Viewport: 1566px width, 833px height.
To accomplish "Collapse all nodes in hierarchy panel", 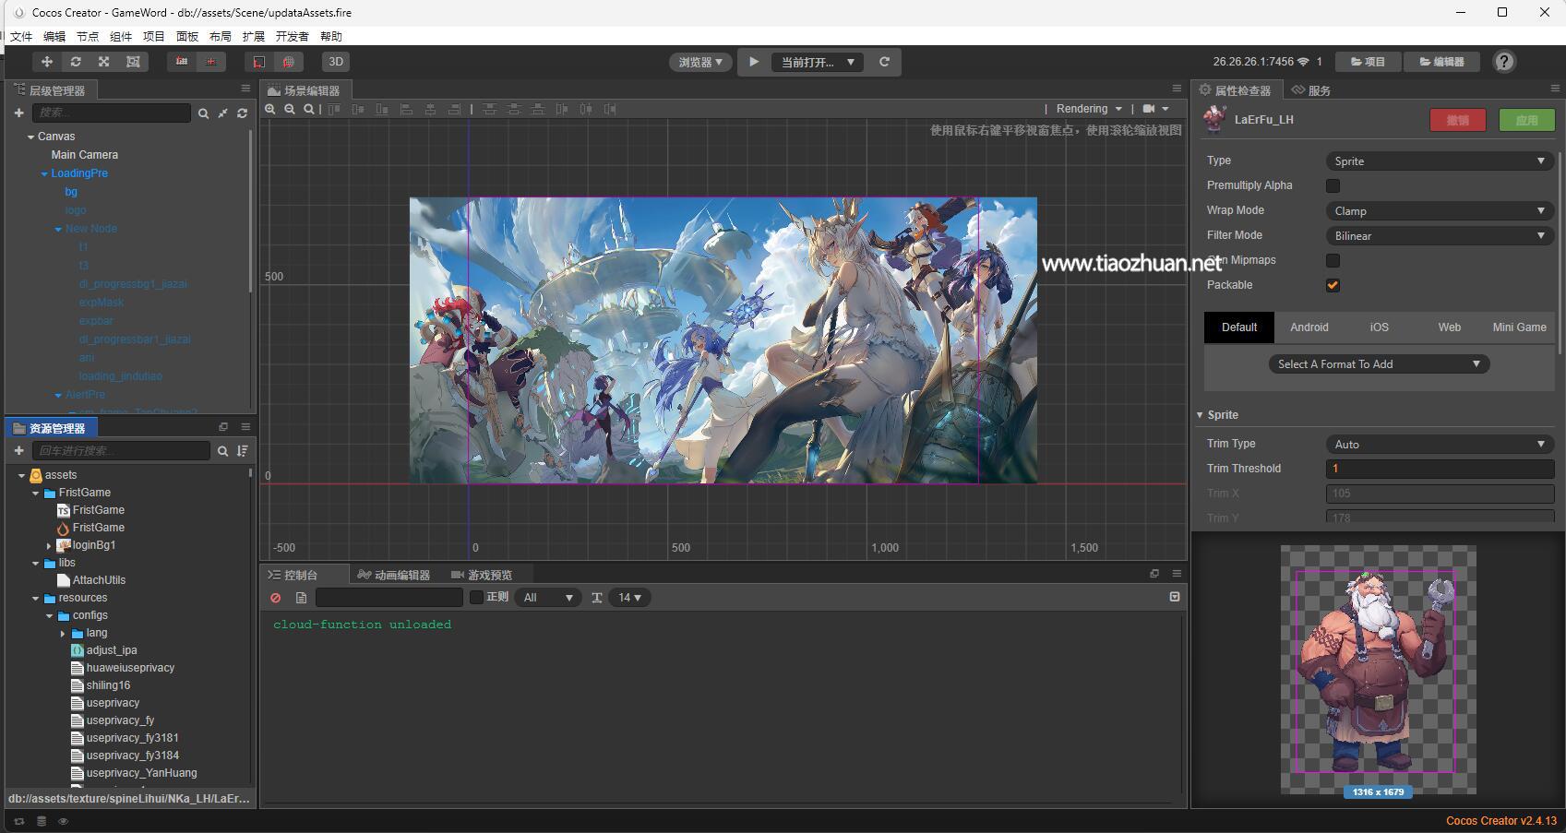I will (222, 113).
